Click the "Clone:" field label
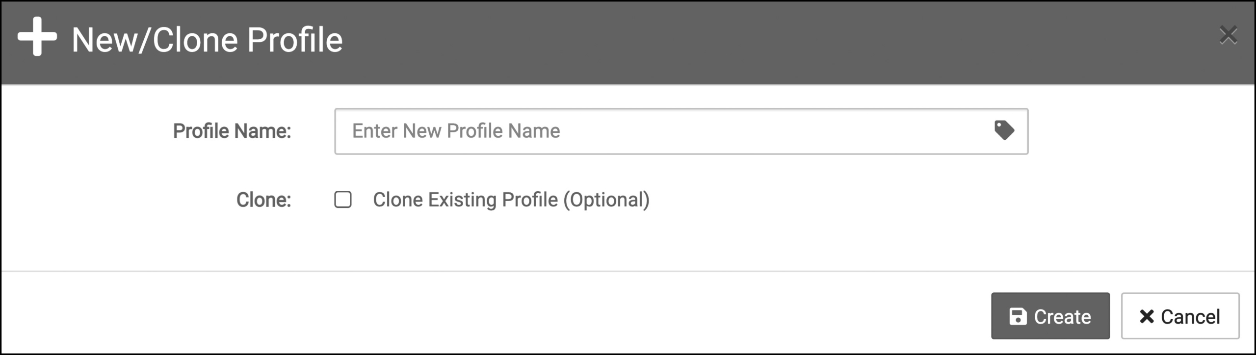 coord(263,200)
